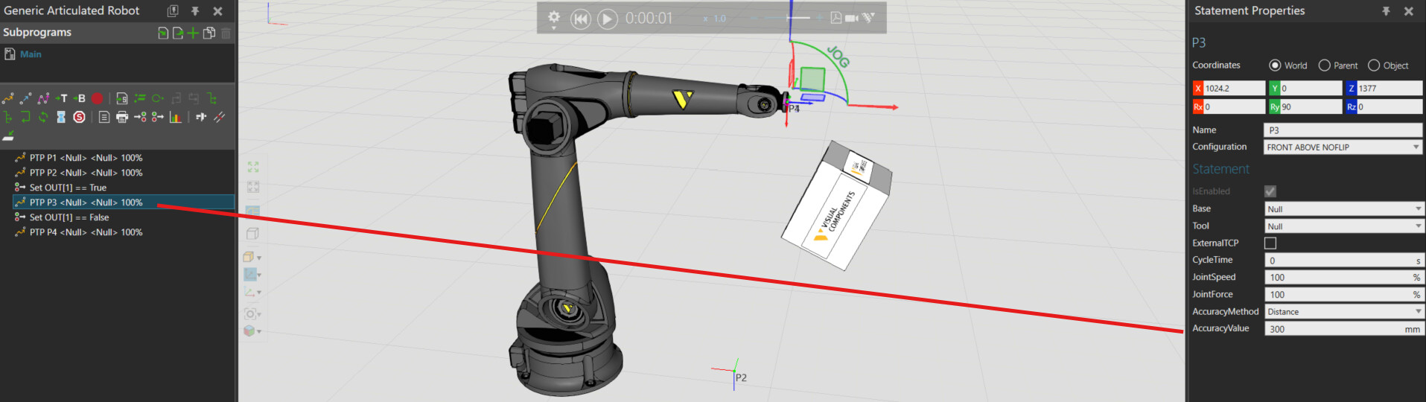This screenshot has height=402, width=1426.
Task: Select the Parent coordinates radio button
Action: tap(1324, 66)
